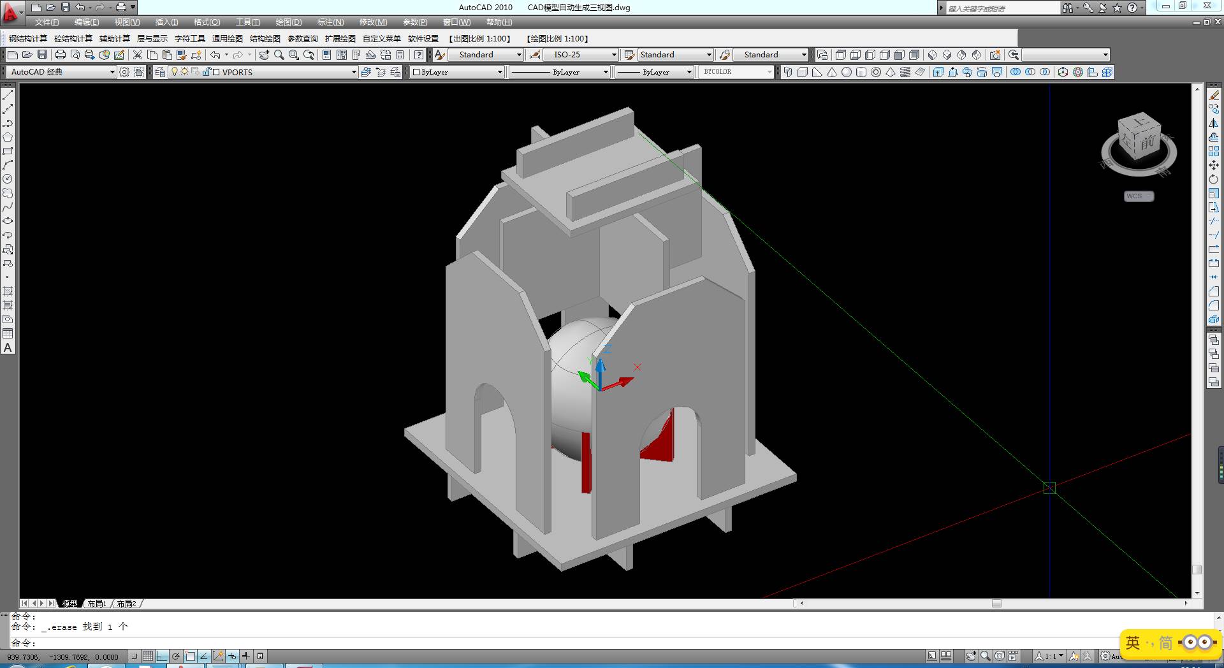Select the Mirror modify tool

pyautogui.click(x=1214, y=123)
